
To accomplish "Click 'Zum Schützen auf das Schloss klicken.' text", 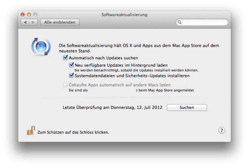I will pyautogui.click(x=73, y=132).
